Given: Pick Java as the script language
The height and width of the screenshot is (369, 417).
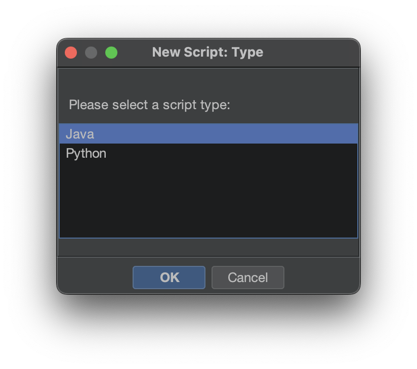Looking at the screenshot, I should pyautogui.click(x=209, y=134).
